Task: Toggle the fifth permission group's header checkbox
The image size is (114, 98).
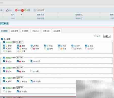Action: point(4,88)
